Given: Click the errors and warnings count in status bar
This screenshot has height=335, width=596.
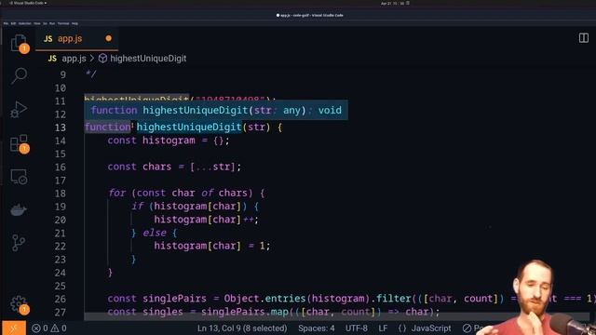Looking at the screenshot, I should 49,328.
